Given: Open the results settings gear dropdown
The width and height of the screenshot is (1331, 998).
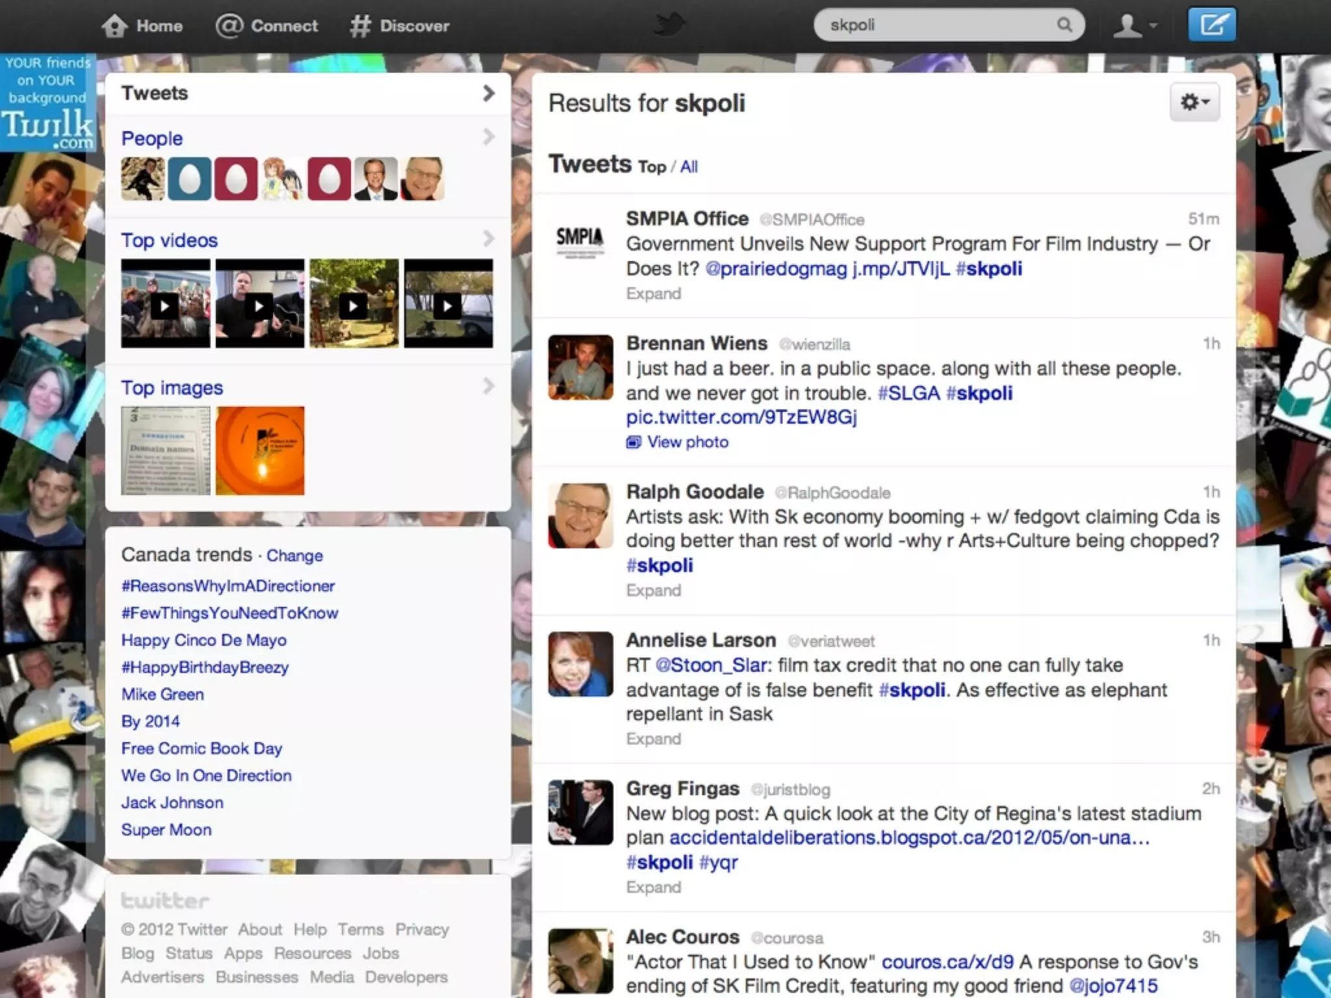Looking at the screenshot, I should (x=1195, y=103).
